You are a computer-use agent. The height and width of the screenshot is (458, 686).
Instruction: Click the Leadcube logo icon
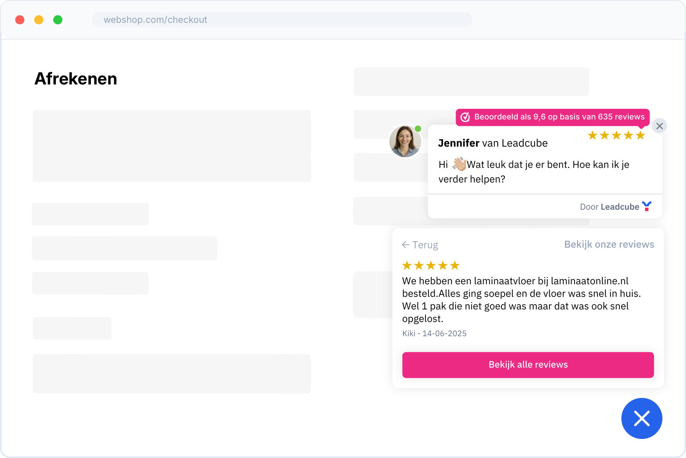tap(646, 206)
